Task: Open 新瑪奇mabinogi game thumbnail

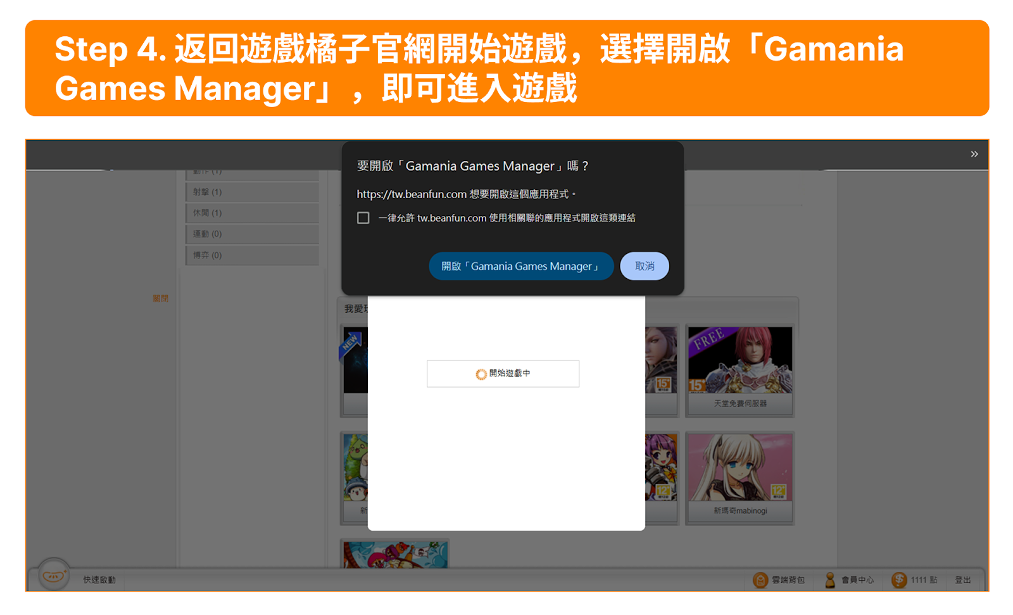Action: [x=739, y=478]
